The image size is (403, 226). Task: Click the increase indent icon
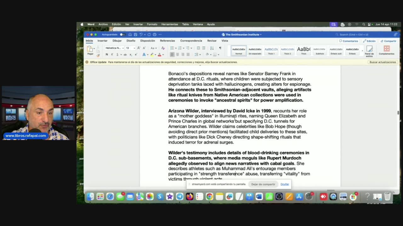pyautogui.click(x=204, y=48)
